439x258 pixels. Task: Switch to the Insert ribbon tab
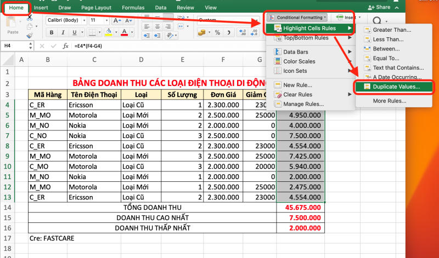click(x=41, y=8)
